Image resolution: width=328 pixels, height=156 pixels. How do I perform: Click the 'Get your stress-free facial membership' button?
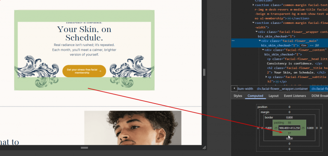(x=84, y=71)
